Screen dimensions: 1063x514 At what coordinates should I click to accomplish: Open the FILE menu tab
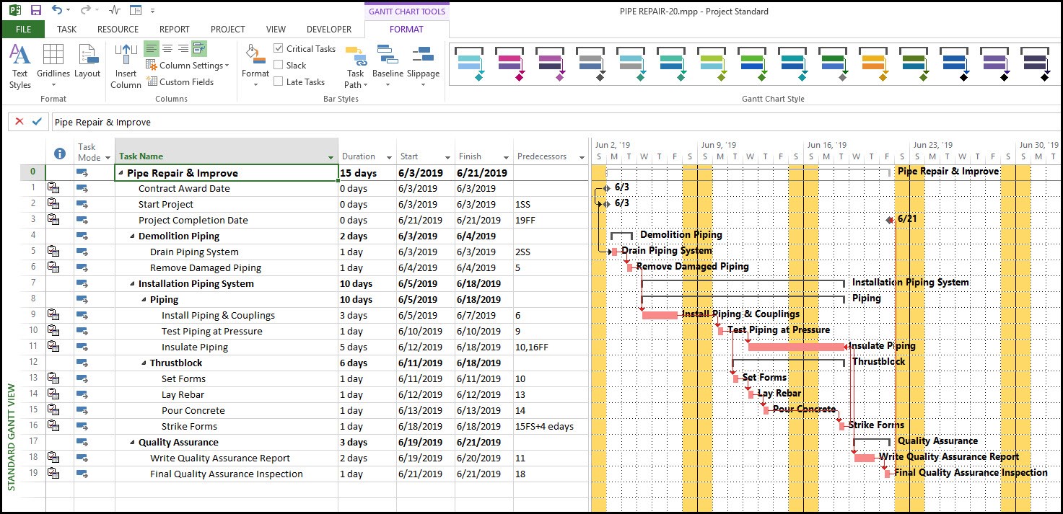point(23,30)
